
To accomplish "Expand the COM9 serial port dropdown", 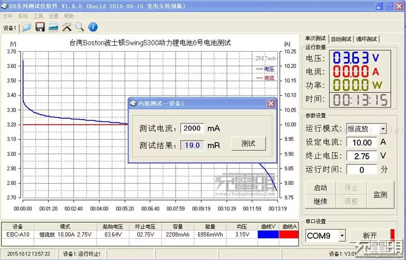I will [x=342, y=236].
